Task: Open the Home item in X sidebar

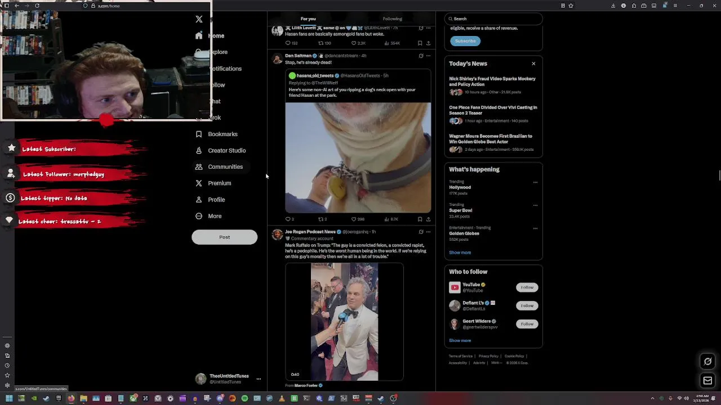Action: pyautogui.click(x=210, y=35)
